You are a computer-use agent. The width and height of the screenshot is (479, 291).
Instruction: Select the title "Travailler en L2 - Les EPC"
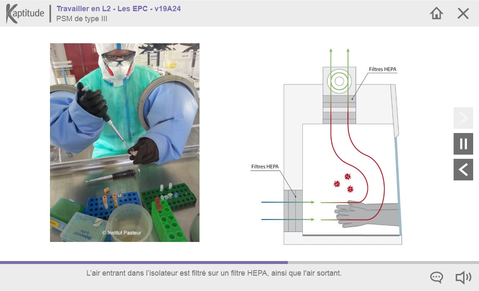[118, 8]
